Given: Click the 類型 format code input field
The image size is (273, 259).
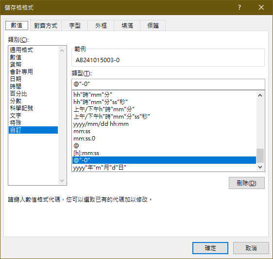Looking at the screenshot, I should pyautogui.click(x=168, y=84).
